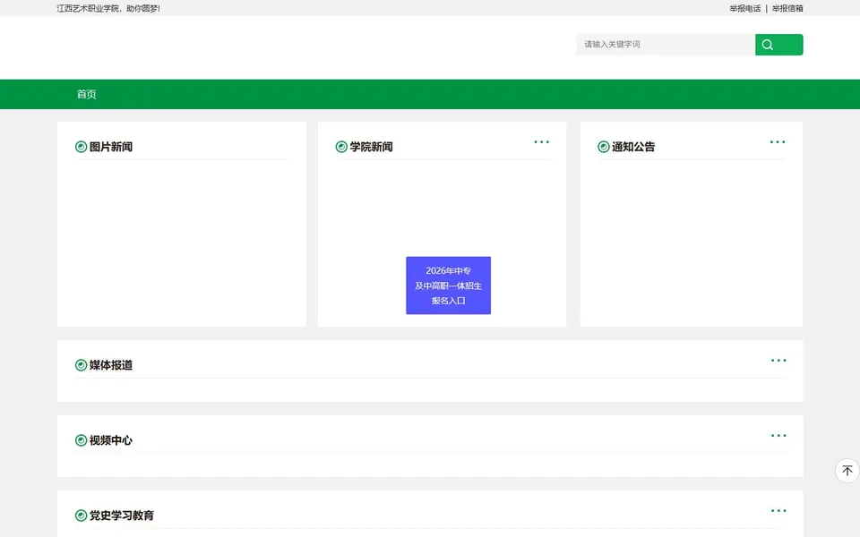The width and height of the screenshot is (860, 537).
Task: Open more items in 学院新闻 section
Action: pyautogui.click(x=541, y=142)
